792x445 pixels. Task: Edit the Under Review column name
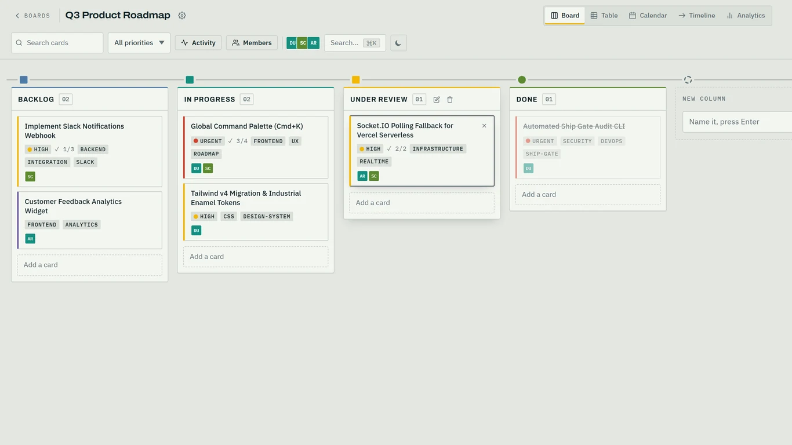tap(437, 100)
